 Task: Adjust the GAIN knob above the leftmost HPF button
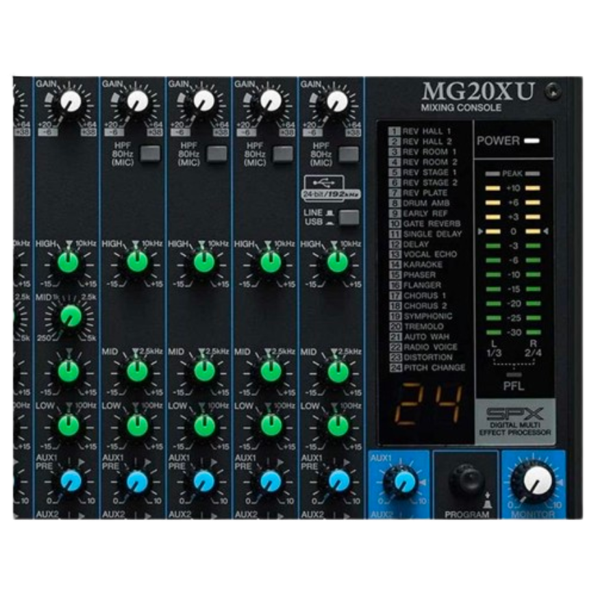pos(137,101)
